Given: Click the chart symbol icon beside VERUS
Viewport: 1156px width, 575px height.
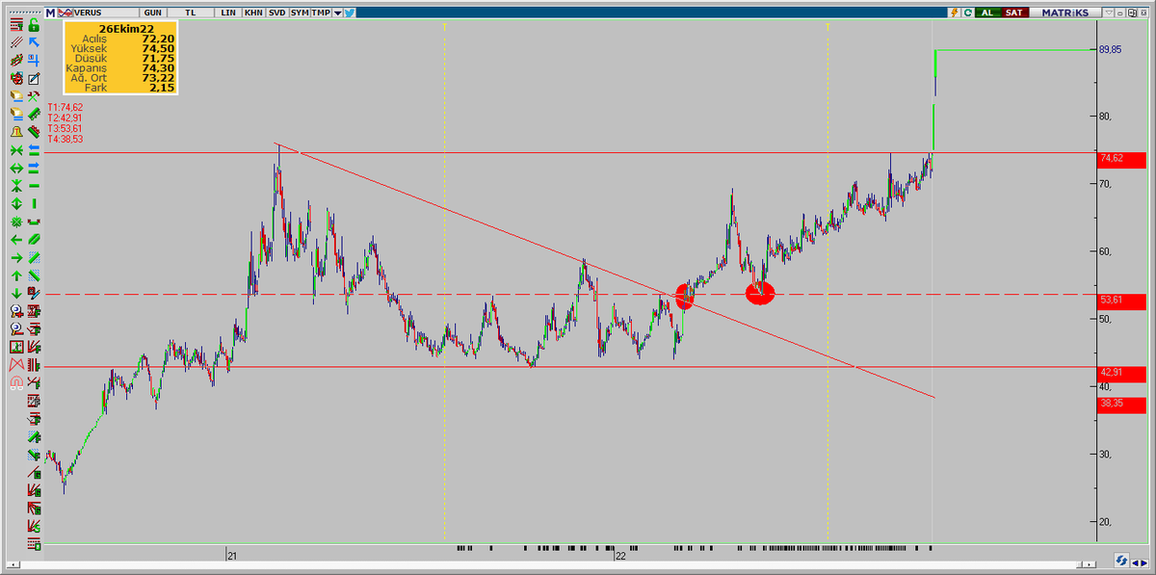Looking at the screenshot, I should click(x=66, y=13).
